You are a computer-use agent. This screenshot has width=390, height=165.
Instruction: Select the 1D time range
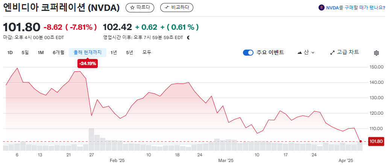pos(10,53)
